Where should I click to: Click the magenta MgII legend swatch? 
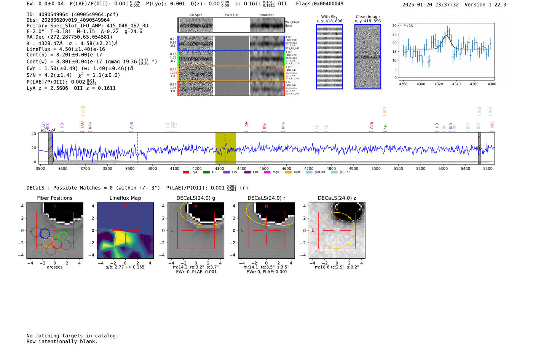click(267, 172)
